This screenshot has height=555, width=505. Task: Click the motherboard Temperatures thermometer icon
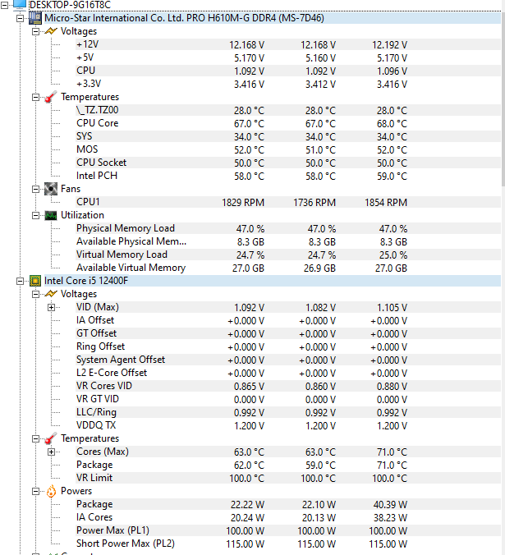coord(51,97)
